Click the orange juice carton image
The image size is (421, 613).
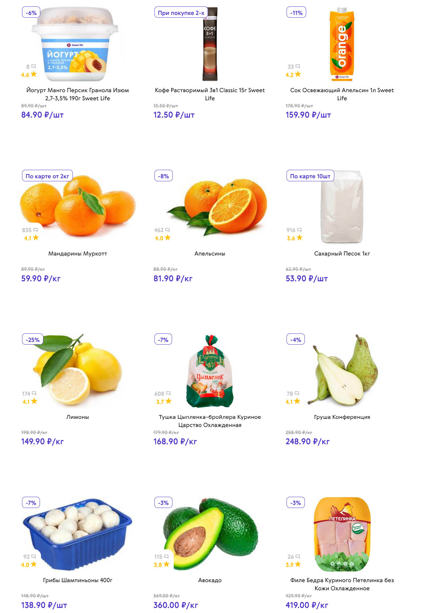pyautogui.click(x=342, y=44)
